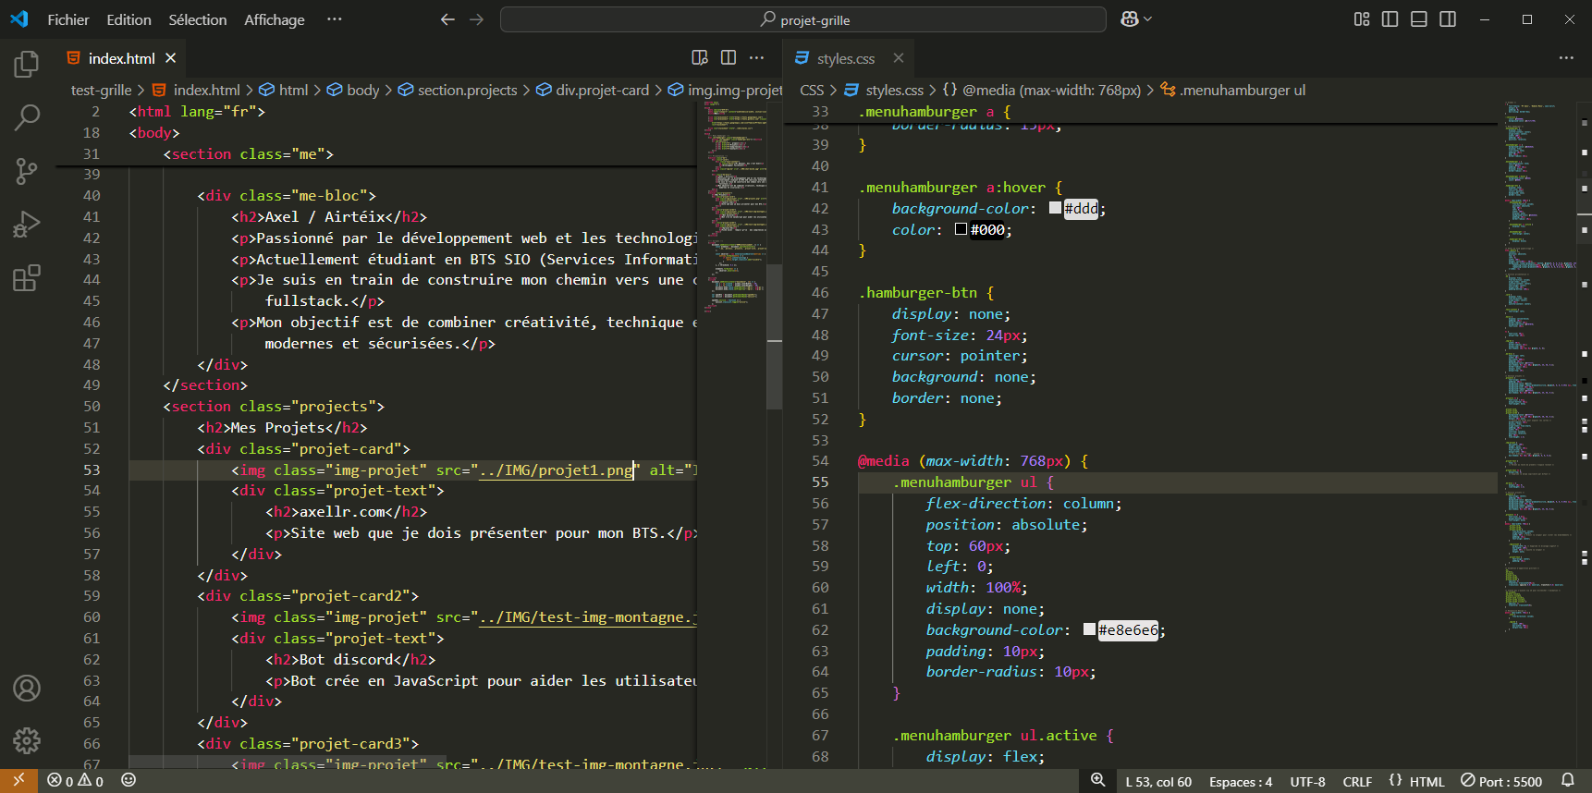Image resolution: width=1592 pixels, height=793 pixels.
Task: Click the smiley feedback icon in status bar
Action: coord(129,781)
